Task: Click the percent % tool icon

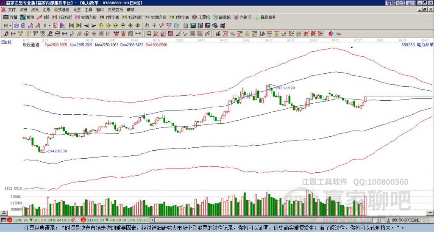Action: point(233,34)
